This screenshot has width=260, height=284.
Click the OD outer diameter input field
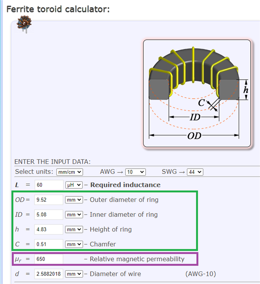pos(49,200)
